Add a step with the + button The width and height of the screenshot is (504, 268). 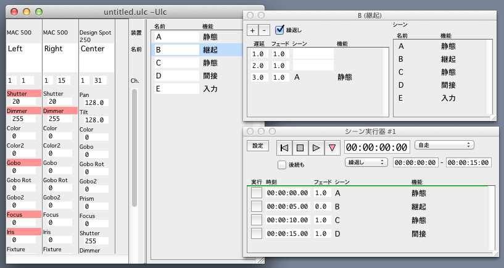(x=253, y=30)
